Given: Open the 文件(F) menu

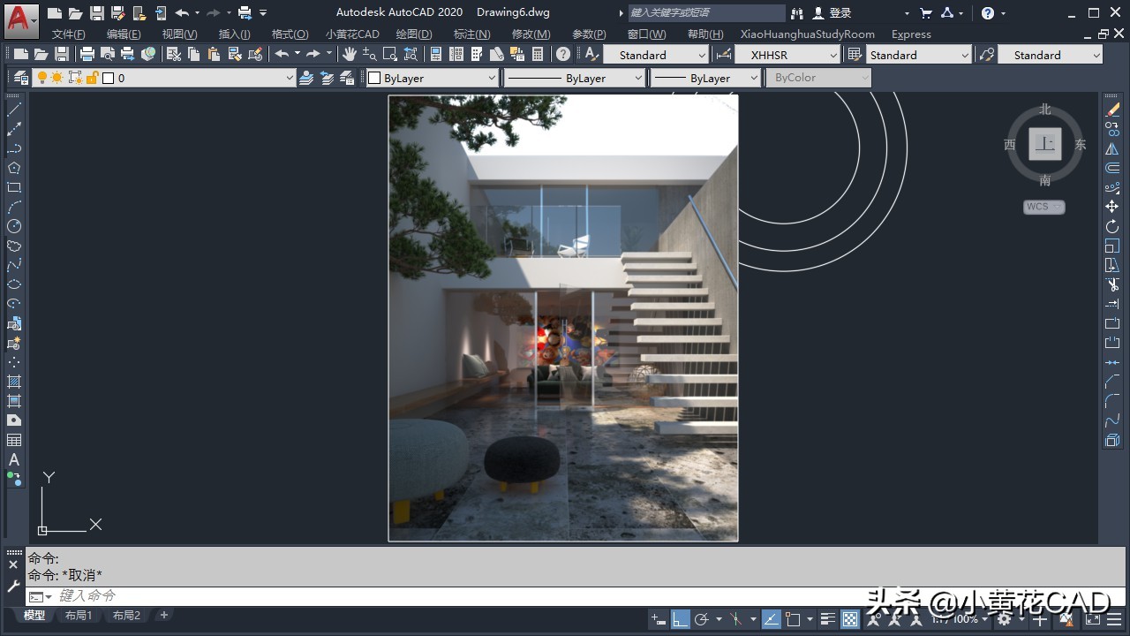Looking at the screenshot, I should click(x=69, y=34).
